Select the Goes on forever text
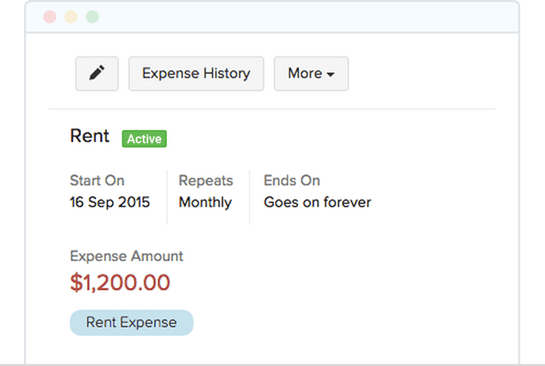Viewport: 545px width, 366px height. coord(317,202)
